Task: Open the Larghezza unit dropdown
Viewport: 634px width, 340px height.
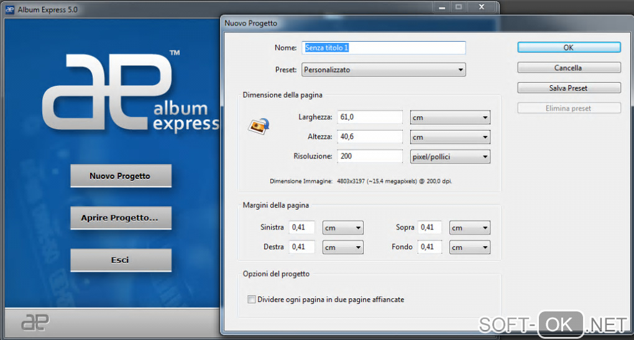Action: pyautogui.click(x=450, y=117)
